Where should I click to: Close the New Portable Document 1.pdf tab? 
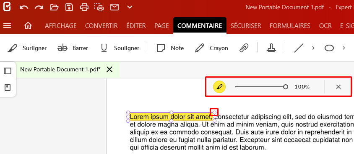[x=109, y=69]
